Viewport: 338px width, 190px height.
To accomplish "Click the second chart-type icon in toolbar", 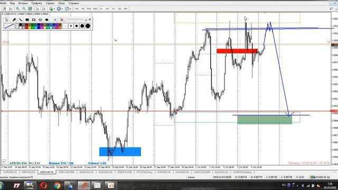I will [x=11, y=8].
